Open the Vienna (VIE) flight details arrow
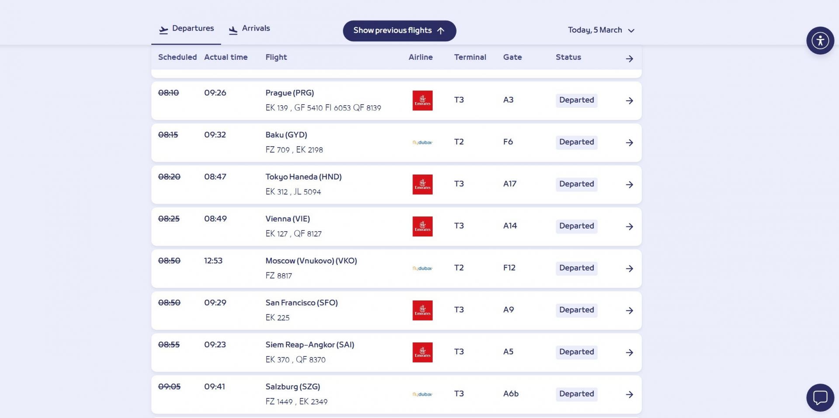 [x=629, y=226]
